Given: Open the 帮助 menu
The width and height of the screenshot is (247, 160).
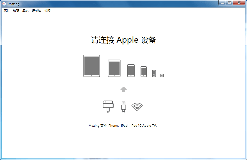Looking at the screenshot, I should (47, 10).
